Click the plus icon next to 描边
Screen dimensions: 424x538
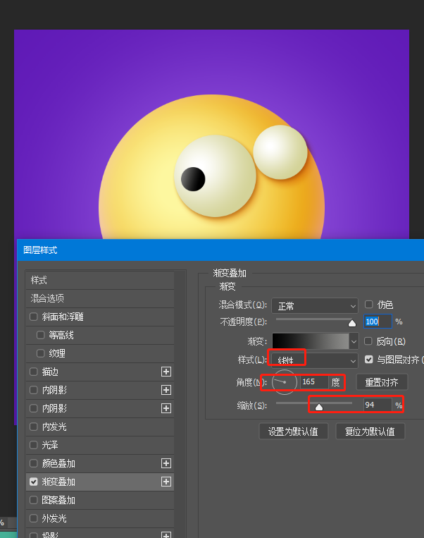(166, 372)
